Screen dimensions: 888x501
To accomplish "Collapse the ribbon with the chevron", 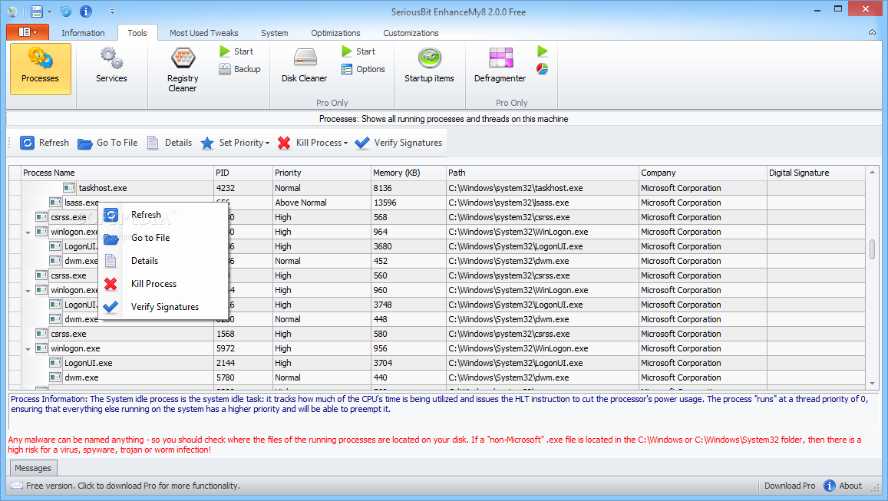I will [872, 32].
